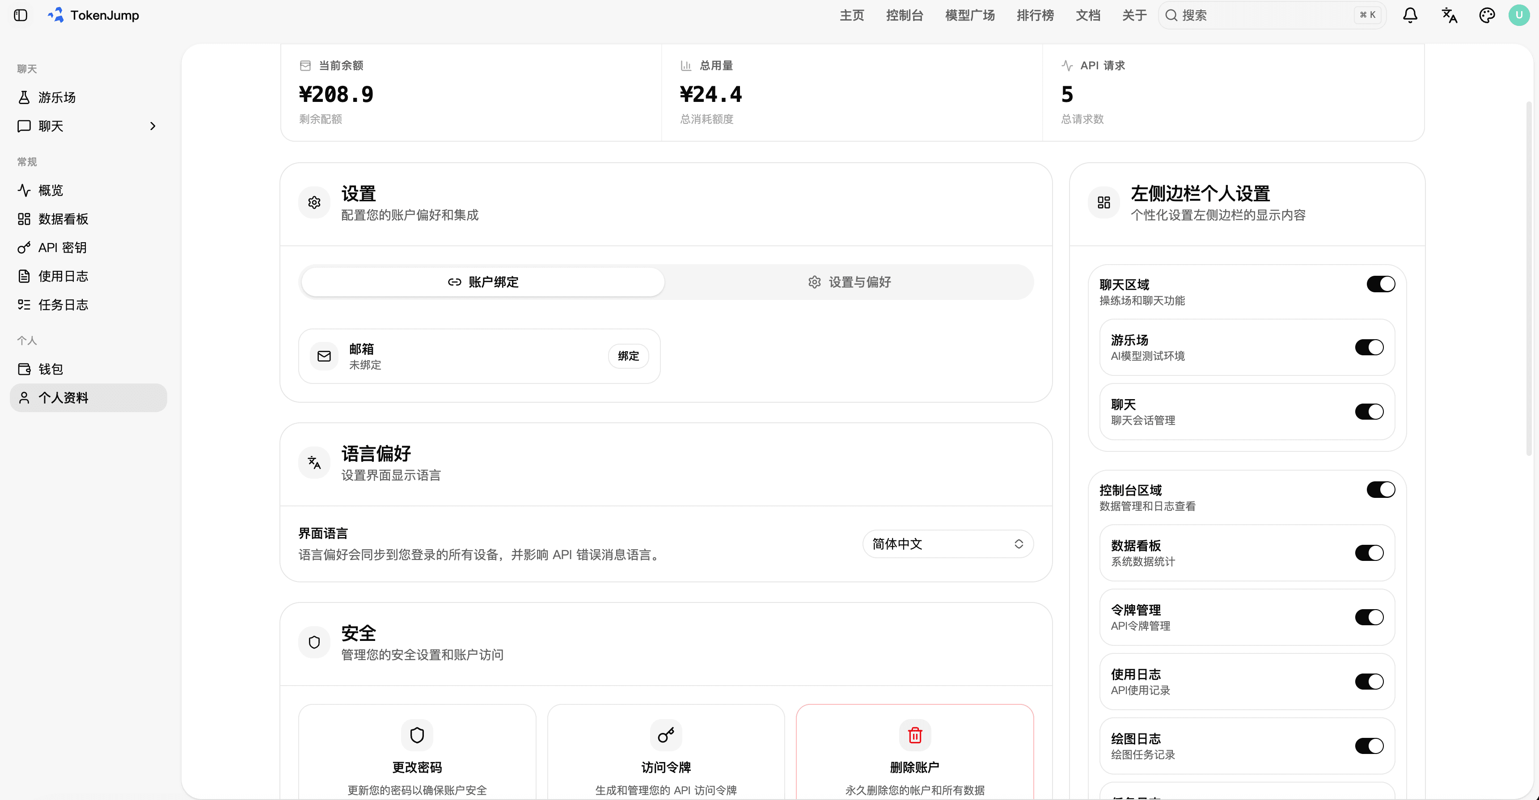Image resolution: width=1539 pixels, height=800 pixels.
Task: Click the translate icon beside 语言偏好
Action: click(314, 463)
